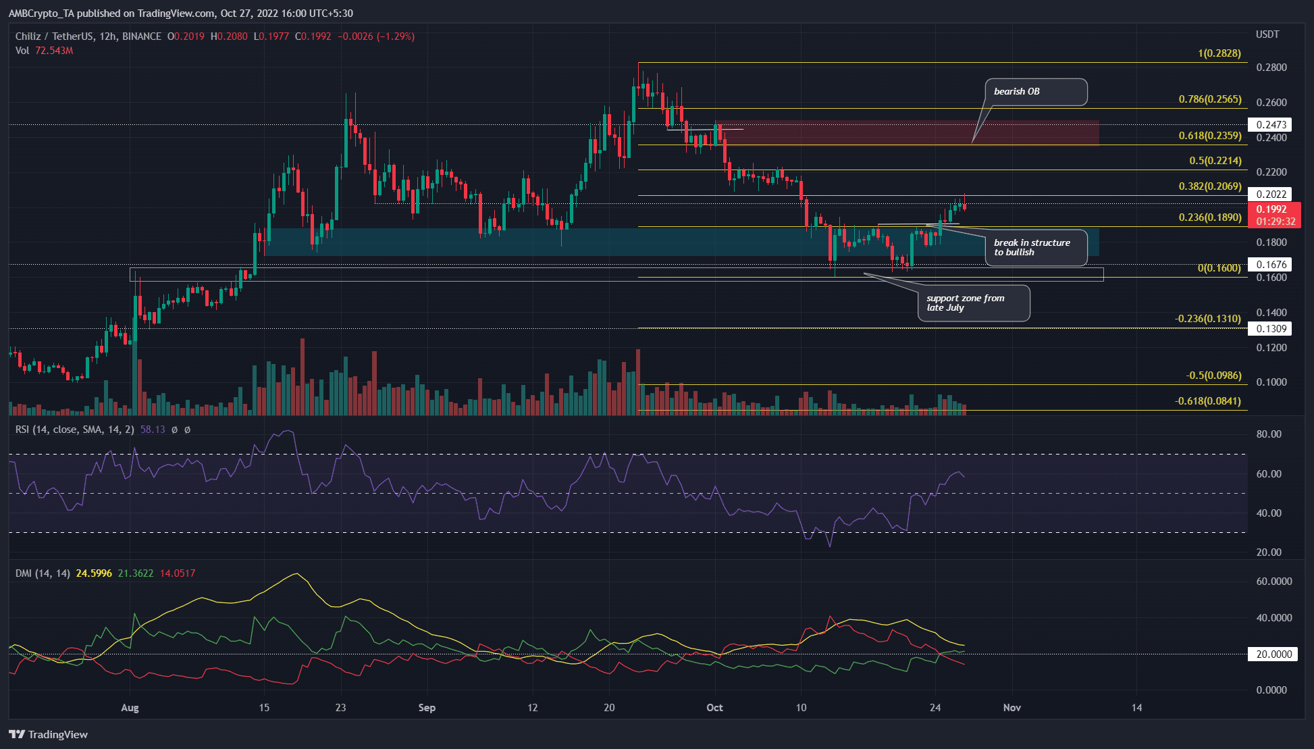This screenshot has width=1314, height=749.
Task: Click the 1(0.2828) Fibonacci level label
Action: (1219, 53)
